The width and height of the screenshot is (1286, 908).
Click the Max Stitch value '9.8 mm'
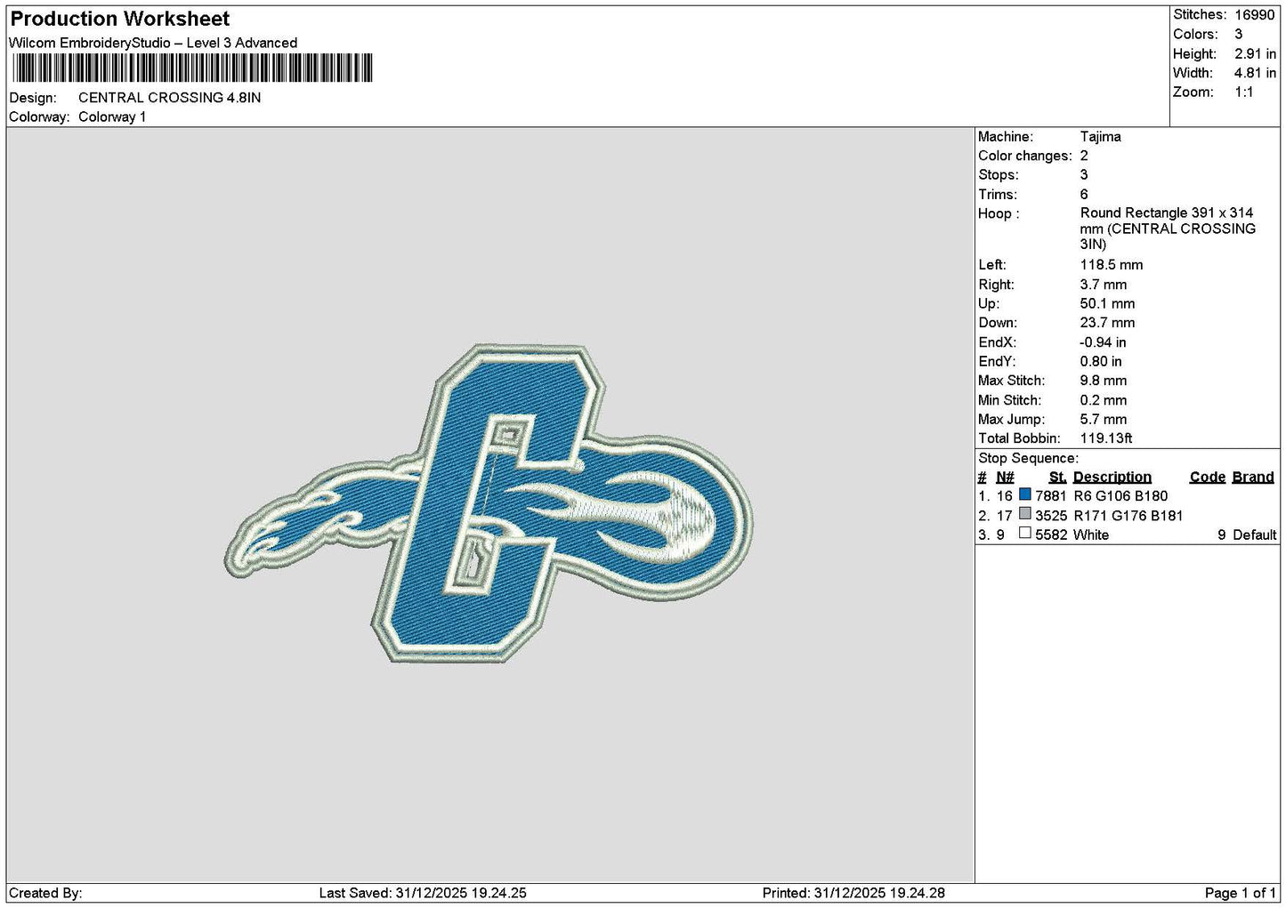(x=1104, y=381)
